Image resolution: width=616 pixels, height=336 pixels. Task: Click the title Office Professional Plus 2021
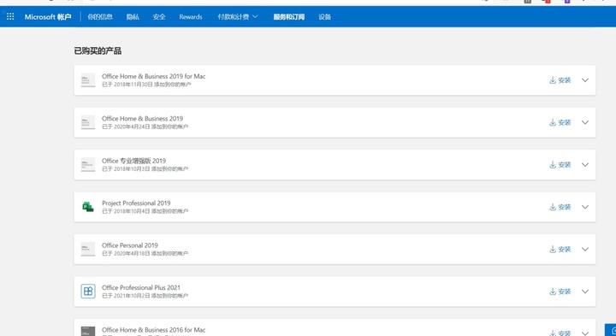coord(141,288)
